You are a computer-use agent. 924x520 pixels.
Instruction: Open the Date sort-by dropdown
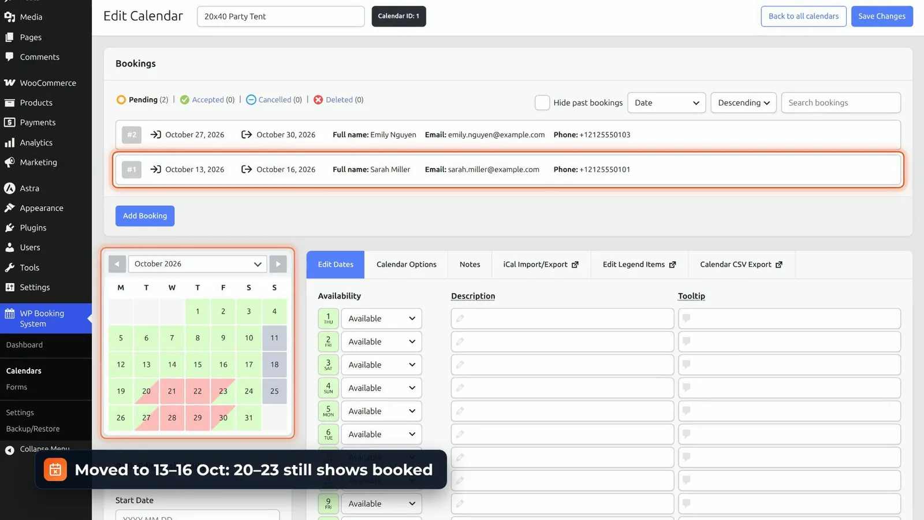[666, 103]
